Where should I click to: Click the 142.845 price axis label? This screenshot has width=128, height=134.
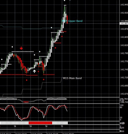click(124, 37)
